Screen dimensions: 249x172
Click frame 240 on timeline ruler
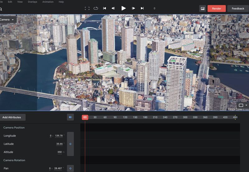(165, 117)
